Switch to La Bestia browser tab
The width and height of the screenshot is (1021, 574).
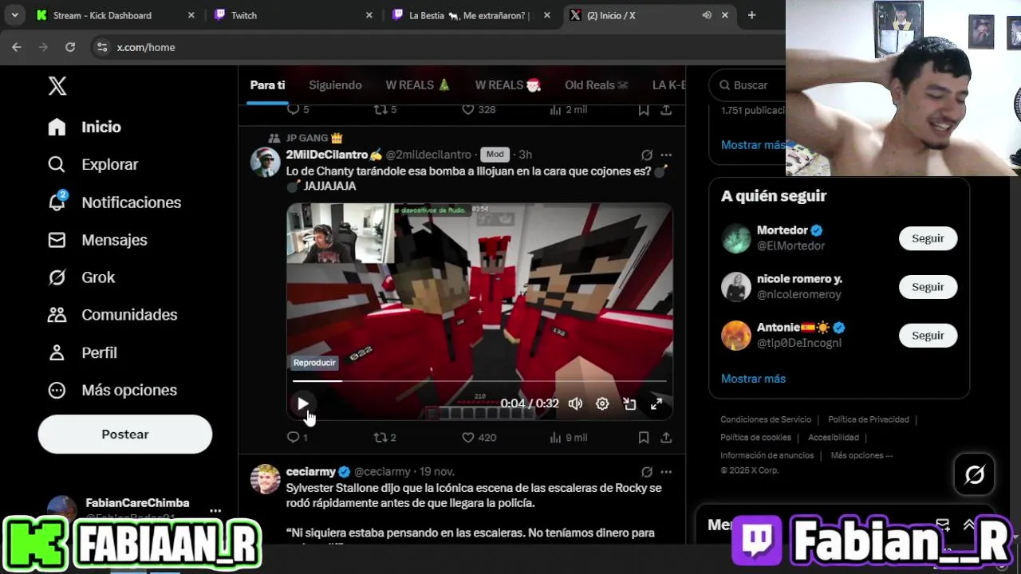pos(472,15)
